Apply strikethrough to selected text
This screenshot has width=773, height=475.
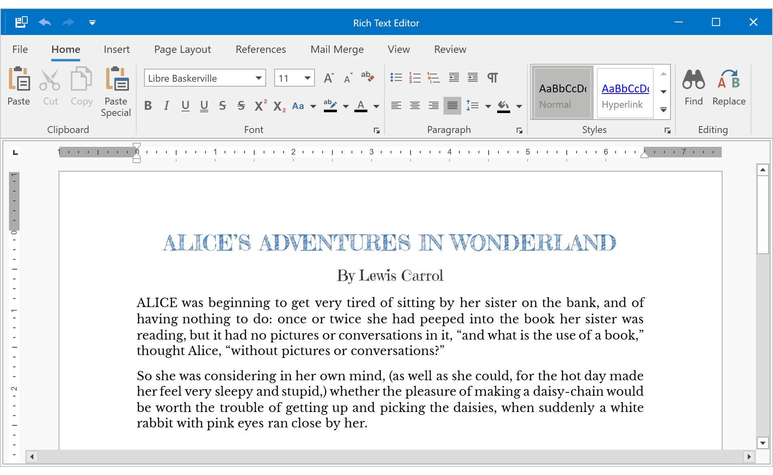tap(222, 106)
